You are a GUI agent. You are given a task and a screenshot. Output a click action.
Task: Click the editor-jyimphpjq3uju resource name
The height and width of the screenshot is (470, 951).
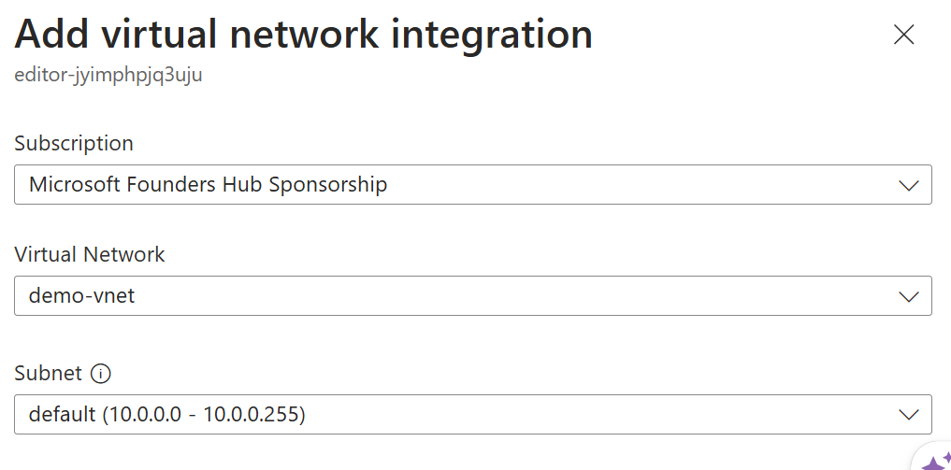coord(108,76)
